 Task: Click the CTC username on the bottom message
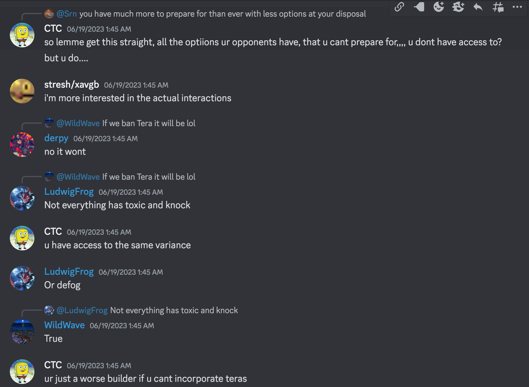pyautogui.click(x=53, y=365)
